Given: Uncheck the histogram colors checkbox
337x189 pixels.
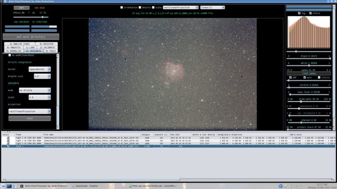Looking at the screenshot, I should (x=310, y=13).
